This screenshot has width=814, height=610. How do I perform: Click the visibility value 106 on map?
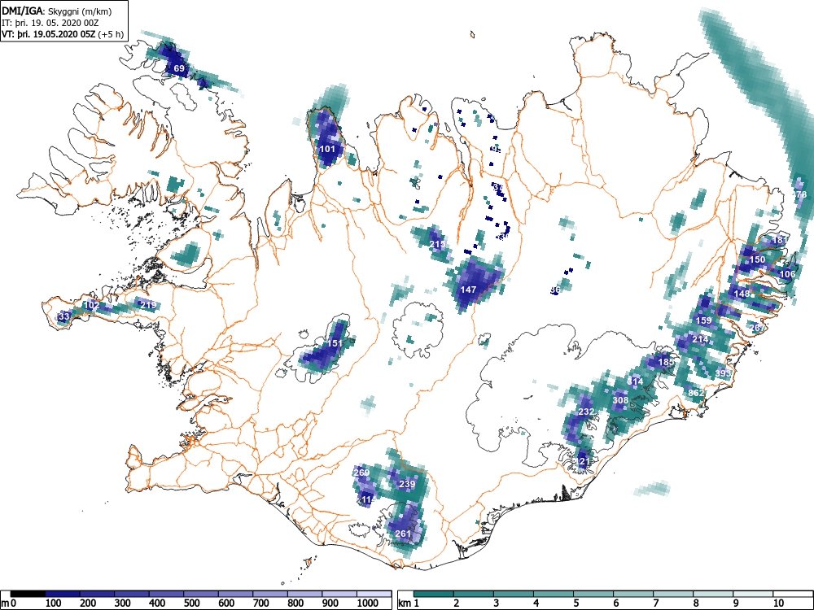tap(787, 274)
